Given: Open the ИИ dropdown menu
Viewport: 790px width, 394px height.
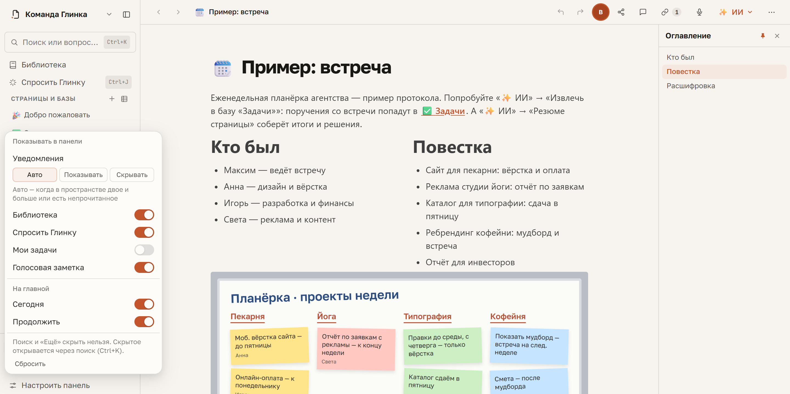Looking at the screenshot, I should (736, 12).
